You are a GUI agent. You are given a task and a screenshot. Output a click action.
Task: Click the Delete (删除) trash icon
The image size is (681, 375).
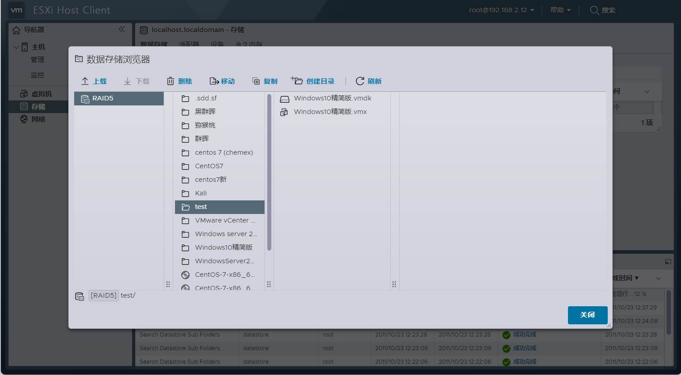(x=170, y=81)
